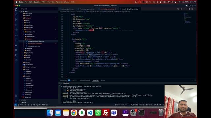Click the editor more actions ellipsis

[195, 9]
